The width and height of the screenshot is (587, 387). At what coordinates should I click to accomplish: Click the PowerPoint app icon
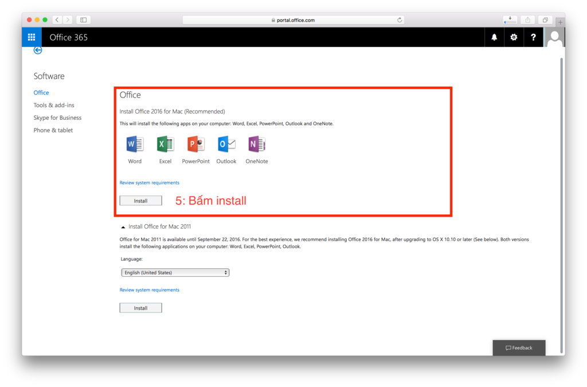[196, 144]
